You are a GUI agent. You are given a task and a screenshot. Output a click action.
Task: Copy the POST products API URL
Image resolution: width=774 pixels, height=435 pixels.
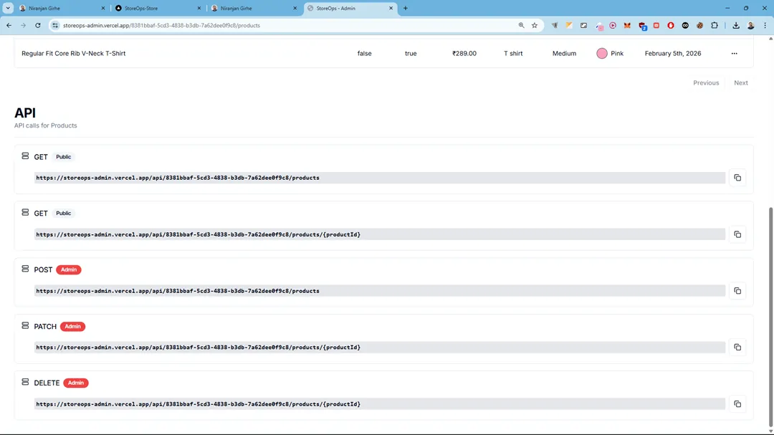coord(737,291)
